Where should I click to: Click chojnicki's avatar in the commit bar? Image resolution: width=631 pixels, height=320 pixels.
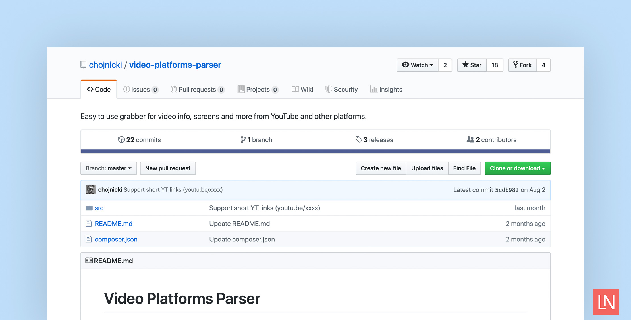[x=90, y=189]
